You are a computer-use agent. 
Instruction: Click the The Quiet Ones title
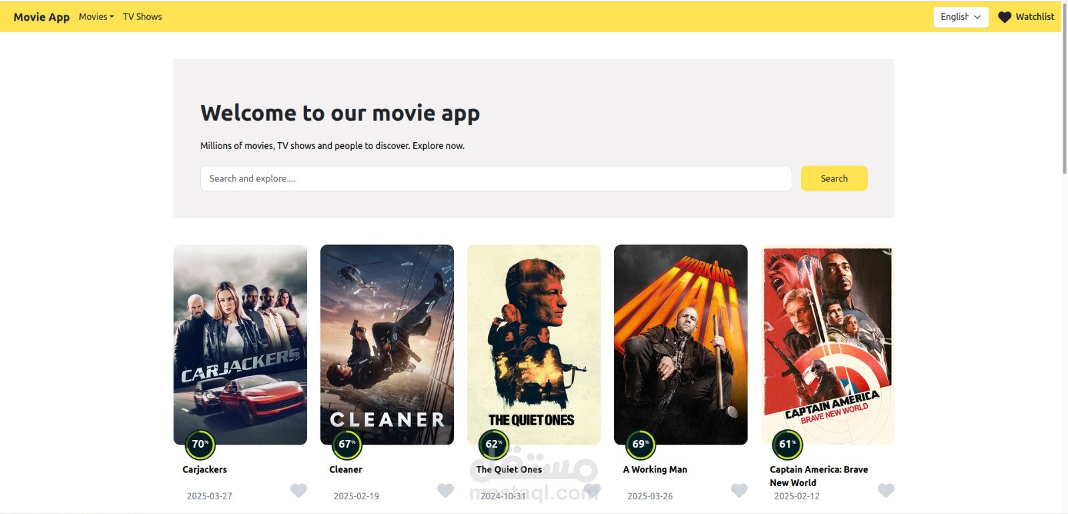click(509, 469)
